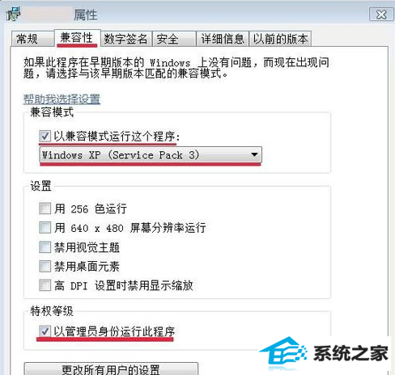Click the program icon in title bar
395x375 pixels.
pyautogui.click(x=13, y=14)
